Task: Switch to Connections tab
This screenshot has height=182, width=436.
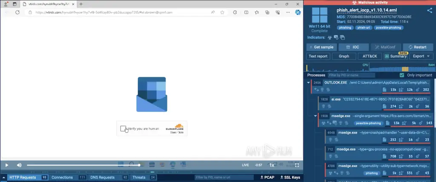Action: [x=68, y=177]
